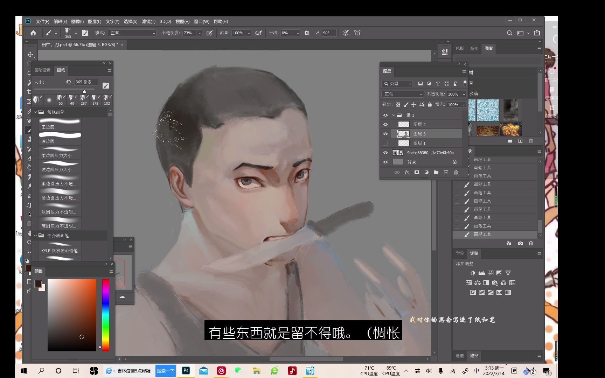This screenshot has height=378, width=605.
Task: Open smoothing options gear
Action: click(x=307, y=33)
